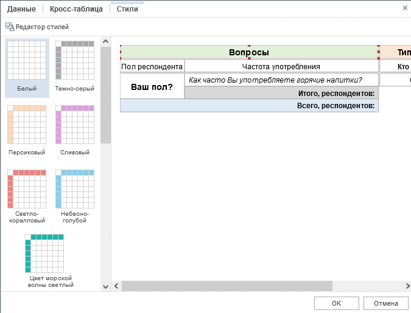This screenshot has height=313, width=411.
Task: Apply the Темно-серый table style
Action: click(74, 61)
